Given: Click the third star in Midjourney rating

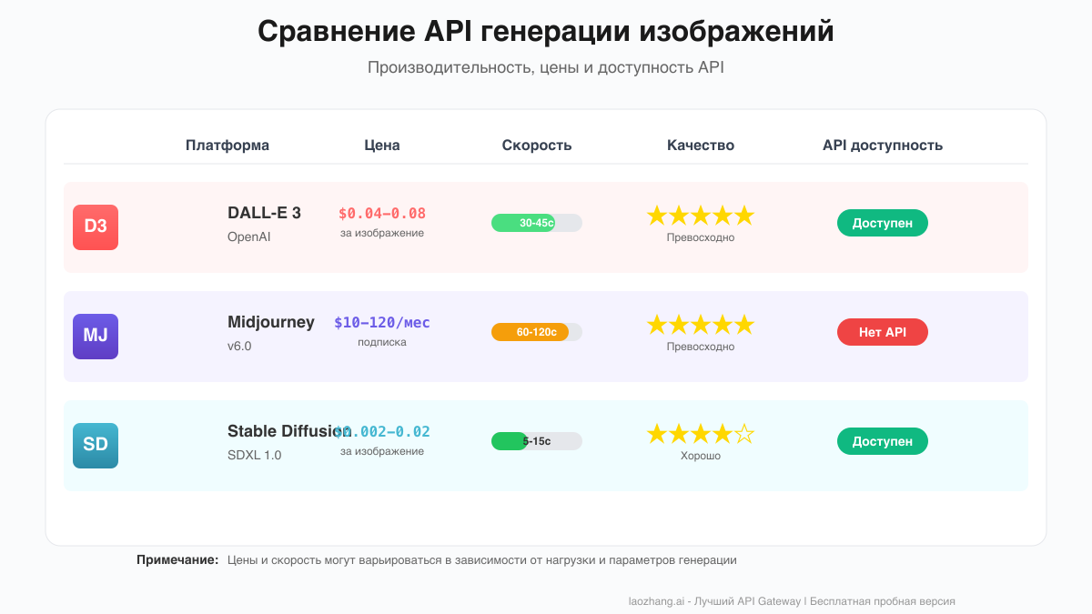Looking at the screenshot, I should [x=700, y=324].
